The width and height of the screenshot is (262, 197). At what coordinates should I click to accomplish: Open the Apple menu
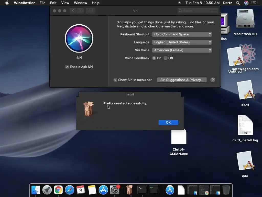(x=7, y=3)
